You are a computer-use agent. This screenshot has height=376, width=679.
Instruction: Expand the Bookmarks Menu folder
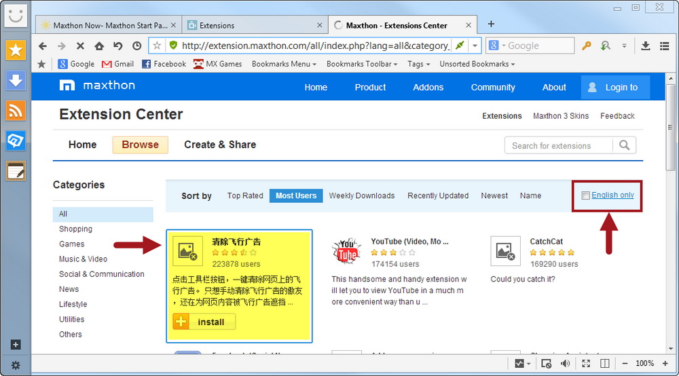coord(284,64)
